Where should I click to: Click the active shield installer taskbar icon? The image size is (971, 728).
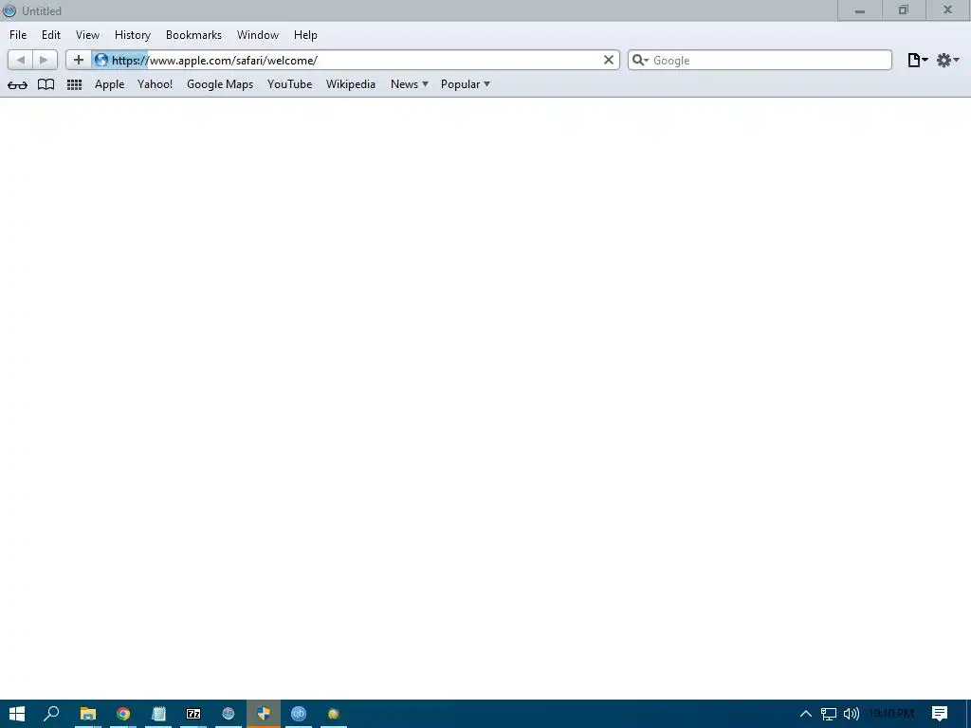click(264, 714)
